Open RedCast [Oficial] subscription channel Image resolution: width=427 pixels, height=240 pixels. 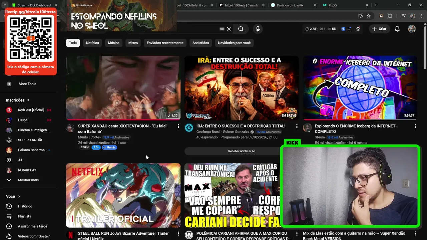[31, 110]
